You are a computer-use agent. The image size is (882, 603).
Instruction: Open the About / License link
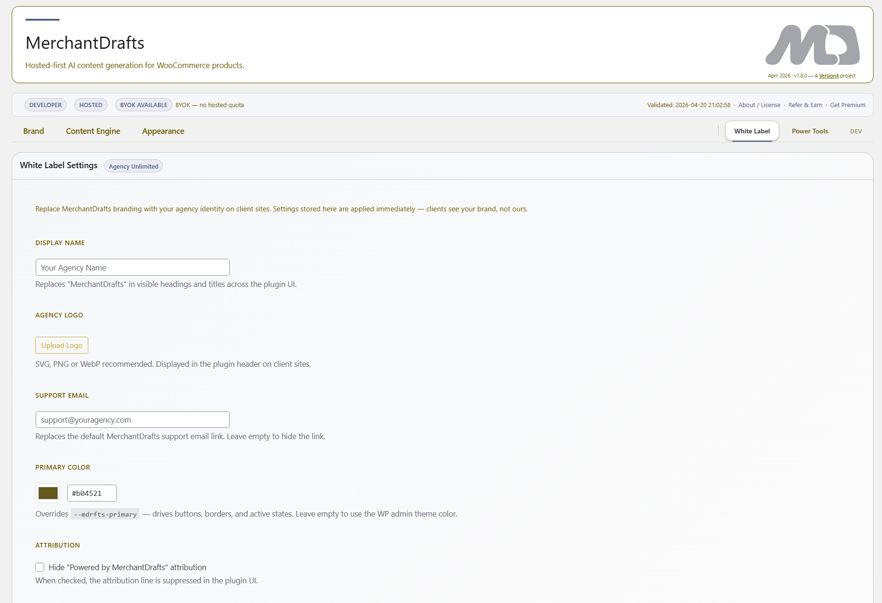tap(759, 105)
